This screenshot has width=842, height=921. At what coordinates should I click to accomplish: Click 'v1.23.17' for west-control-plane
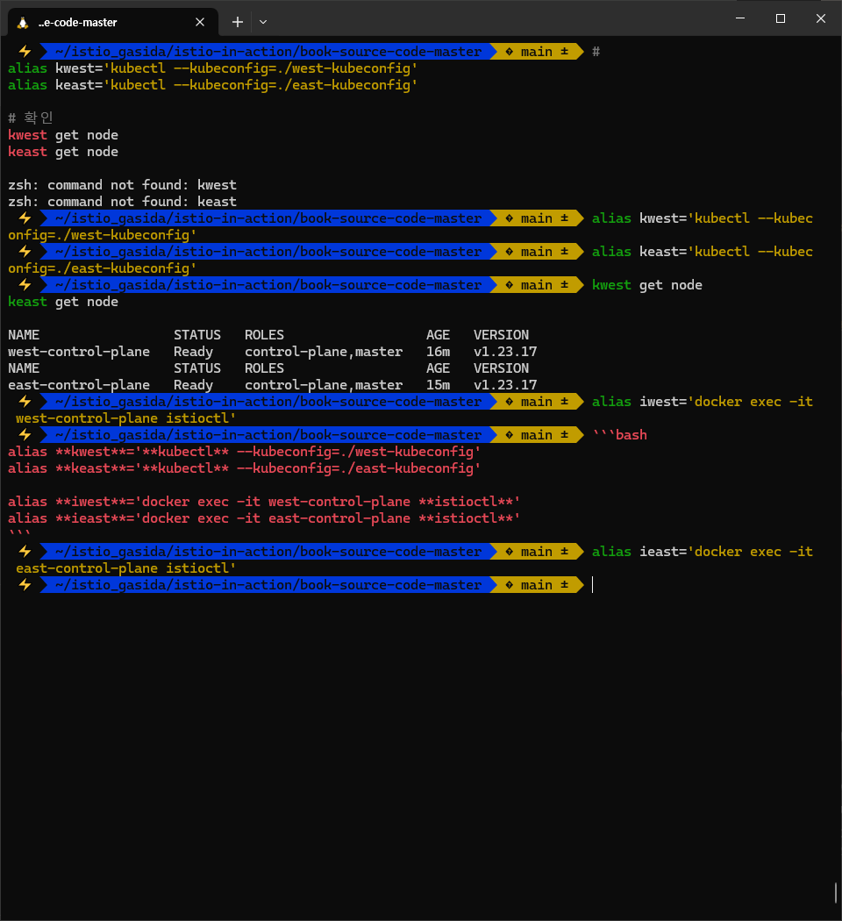[x=505, y=352]
